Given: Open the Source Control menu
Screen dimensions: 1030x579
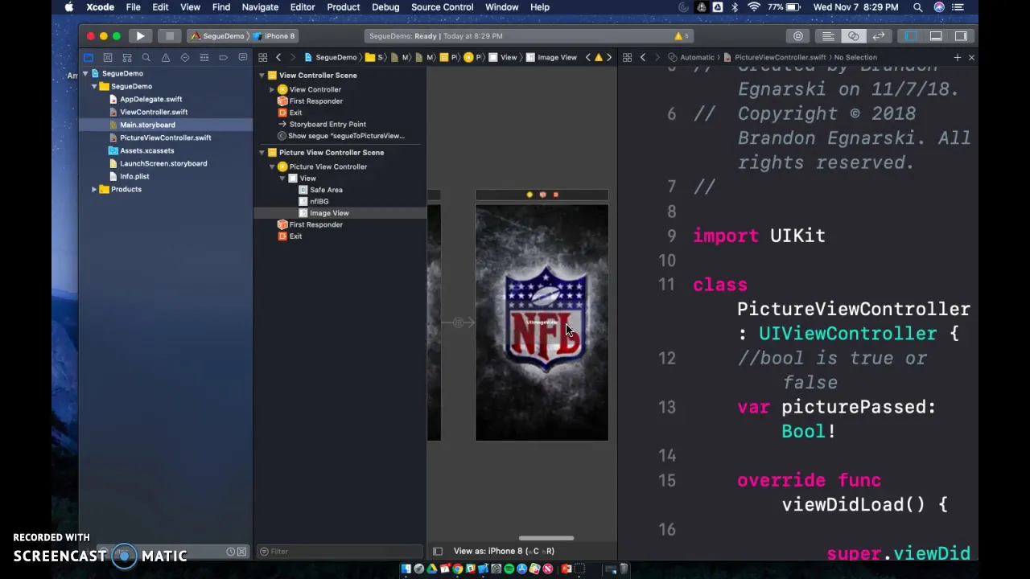Looking at the screenshot, I should point(442,7).
